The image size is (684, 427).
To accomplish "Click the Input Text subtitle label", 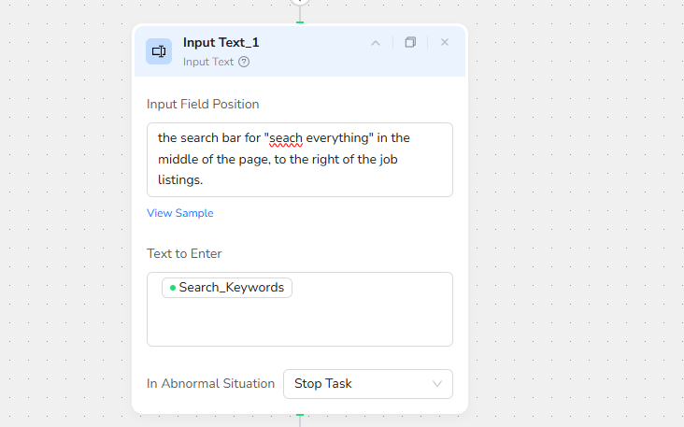I will (208, 62).
